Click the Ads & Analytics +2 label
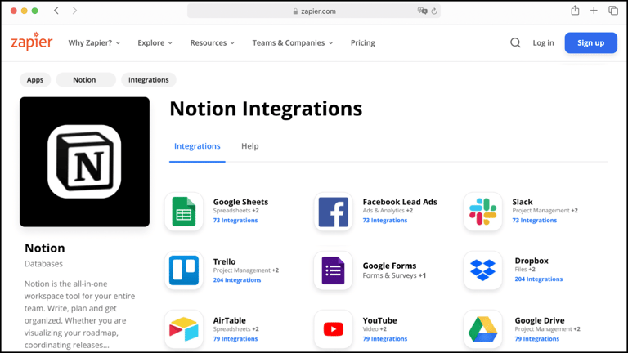This screenshot has width=628, height=353. point(388,211)
